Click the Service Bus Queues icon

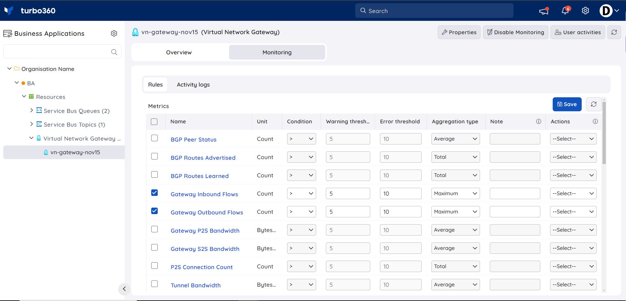click(x=39, y=110)
